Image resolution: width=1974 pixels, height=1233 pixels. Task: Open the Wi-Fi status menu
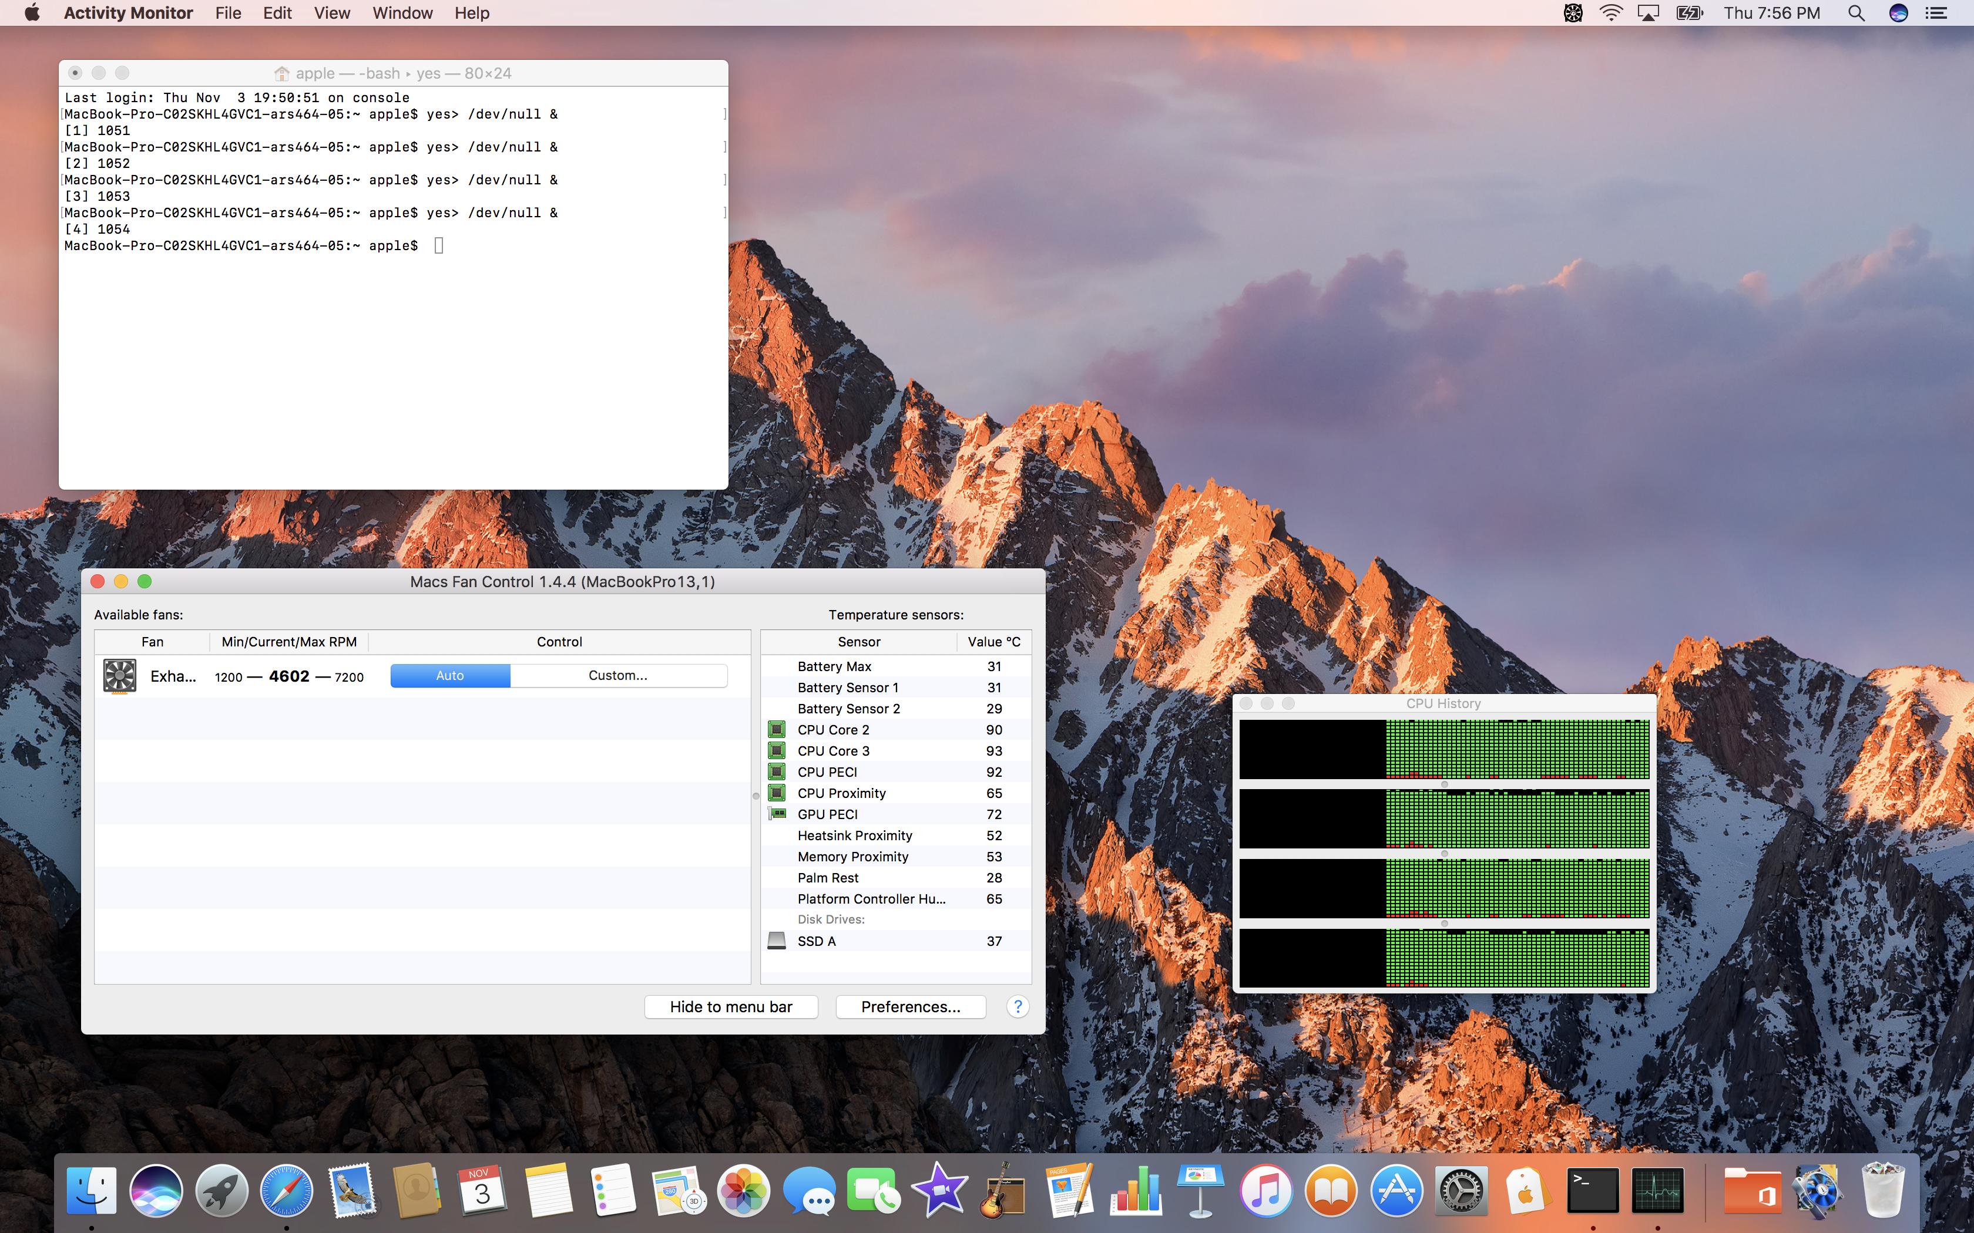(x=1611, y=13)
